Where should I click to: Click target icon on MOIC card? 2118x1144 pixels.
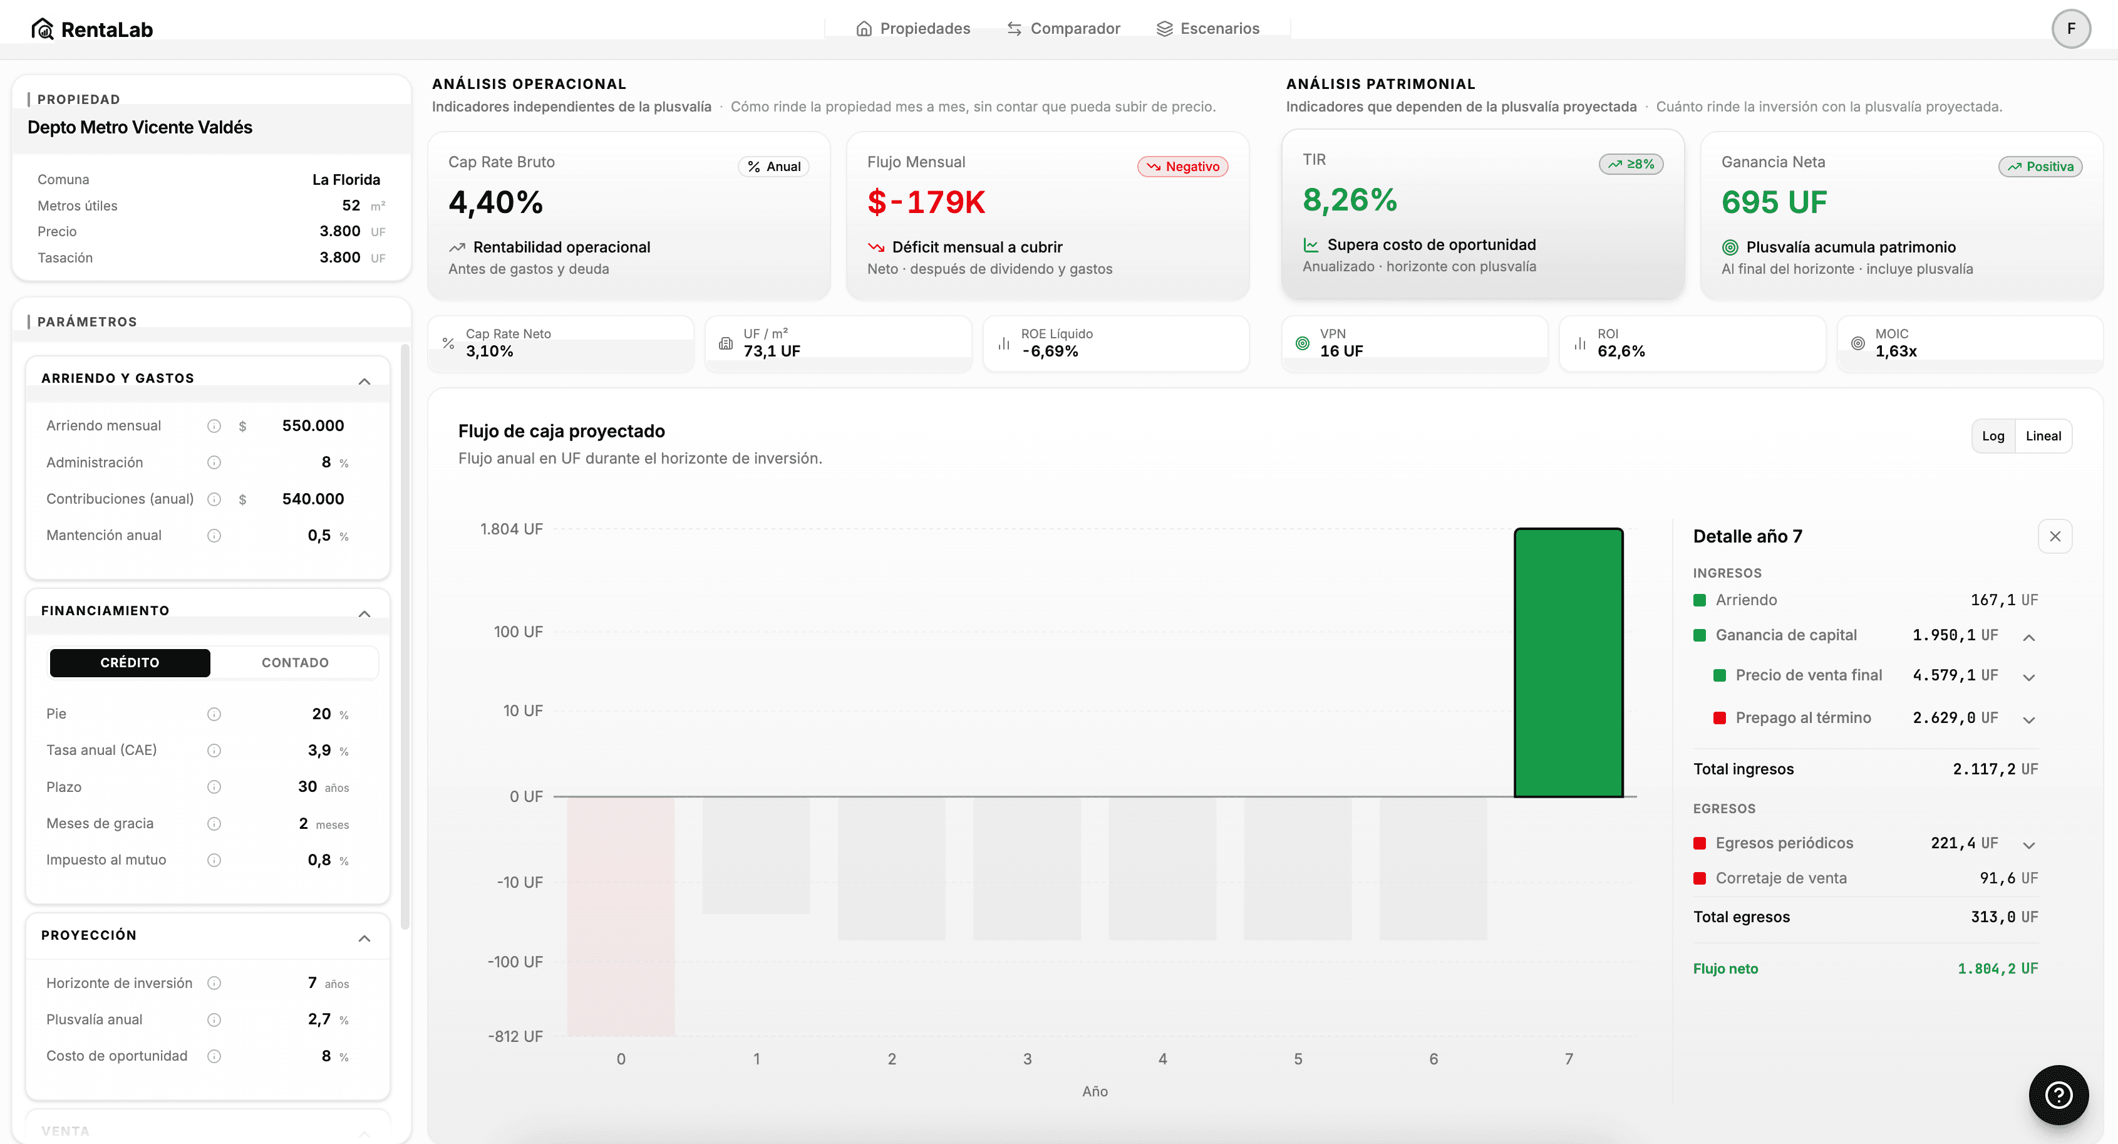1857,343
